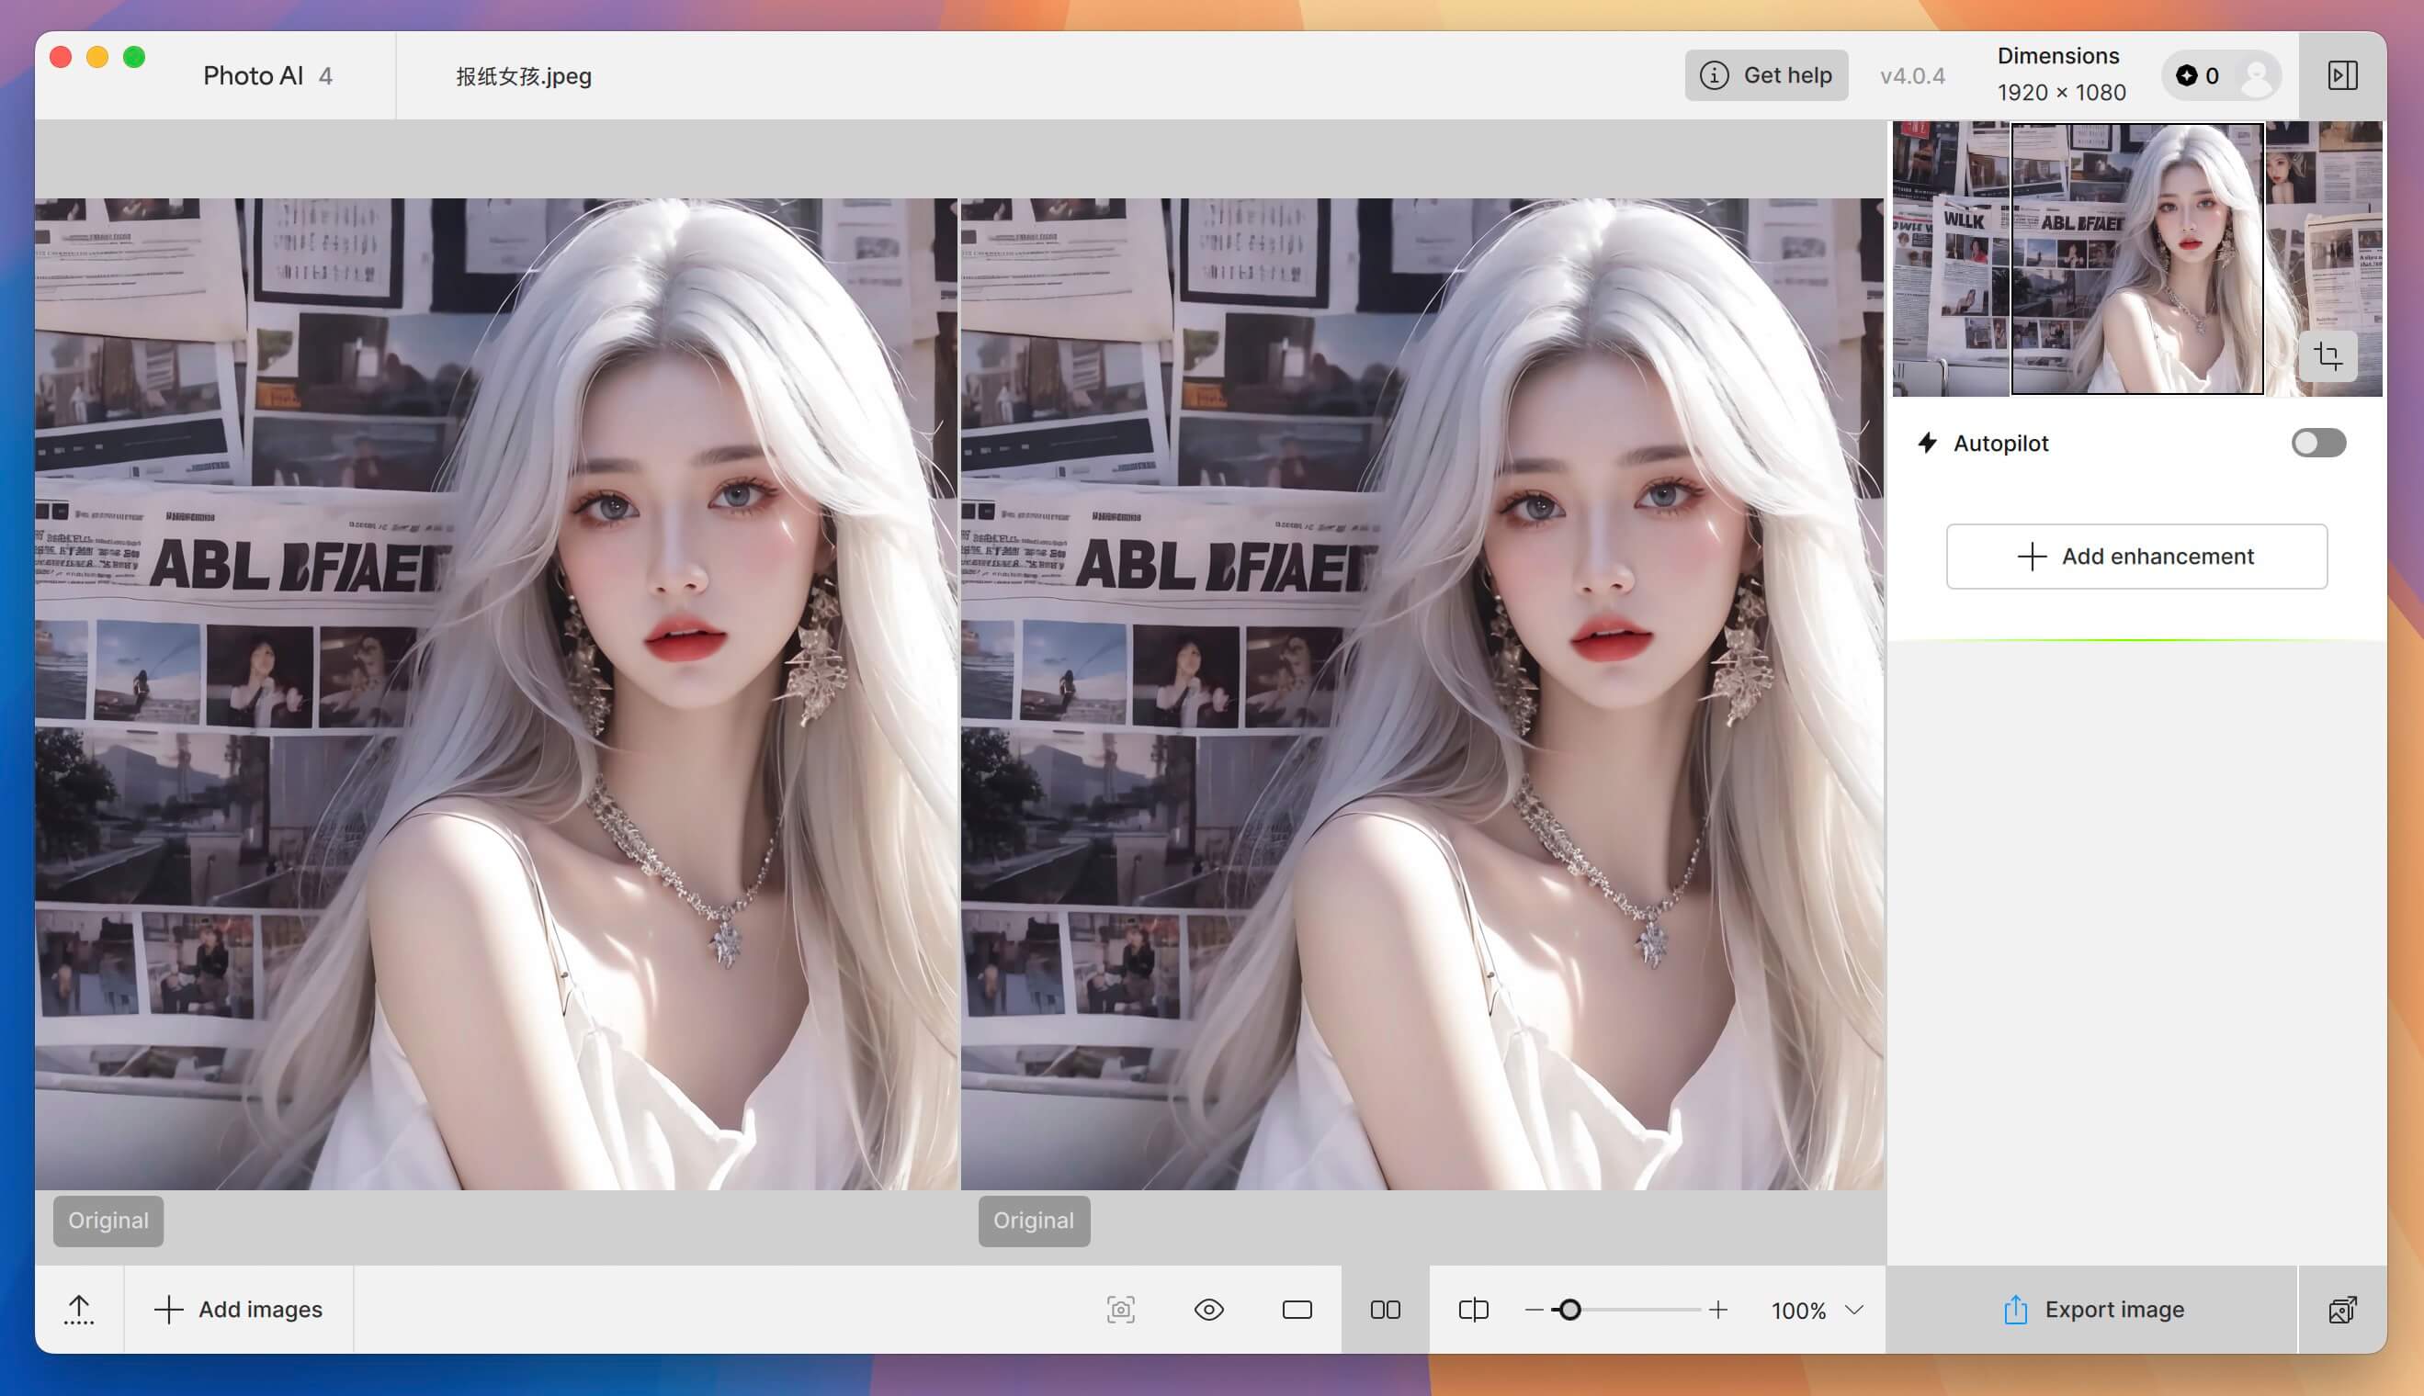Click the zoom out minus button
This screenshot has width=2424, height=1396.
click(x=1534, y=1310)
